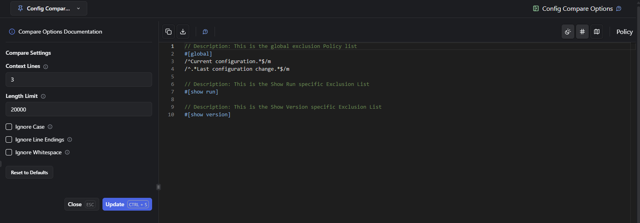Collapse the Config Compare Options panel icon
The height and width of the screenshot is (223, 640).
click(x=536, y=8)
